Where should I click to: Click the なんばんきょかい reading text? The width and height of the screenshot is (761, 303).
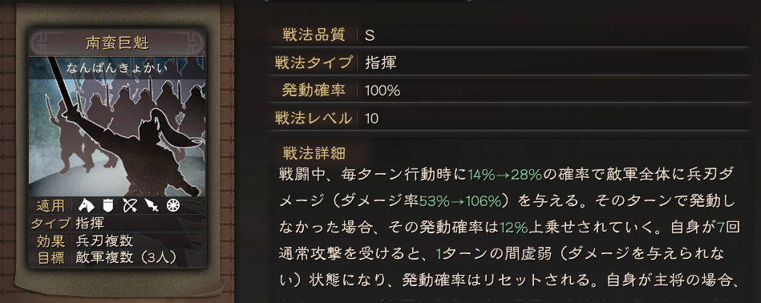click(117, 67)
